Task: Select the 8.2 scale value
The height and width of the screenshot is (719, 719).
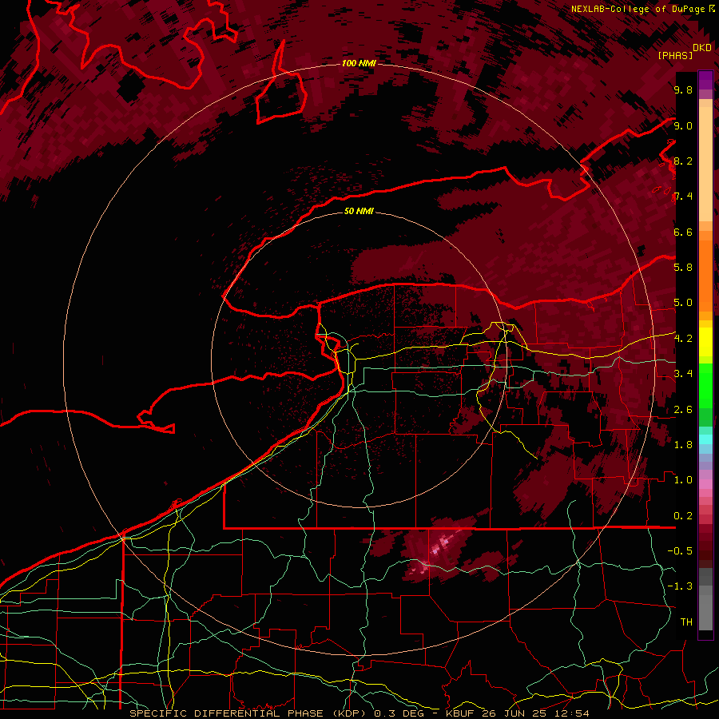Action: click(683, 161)
